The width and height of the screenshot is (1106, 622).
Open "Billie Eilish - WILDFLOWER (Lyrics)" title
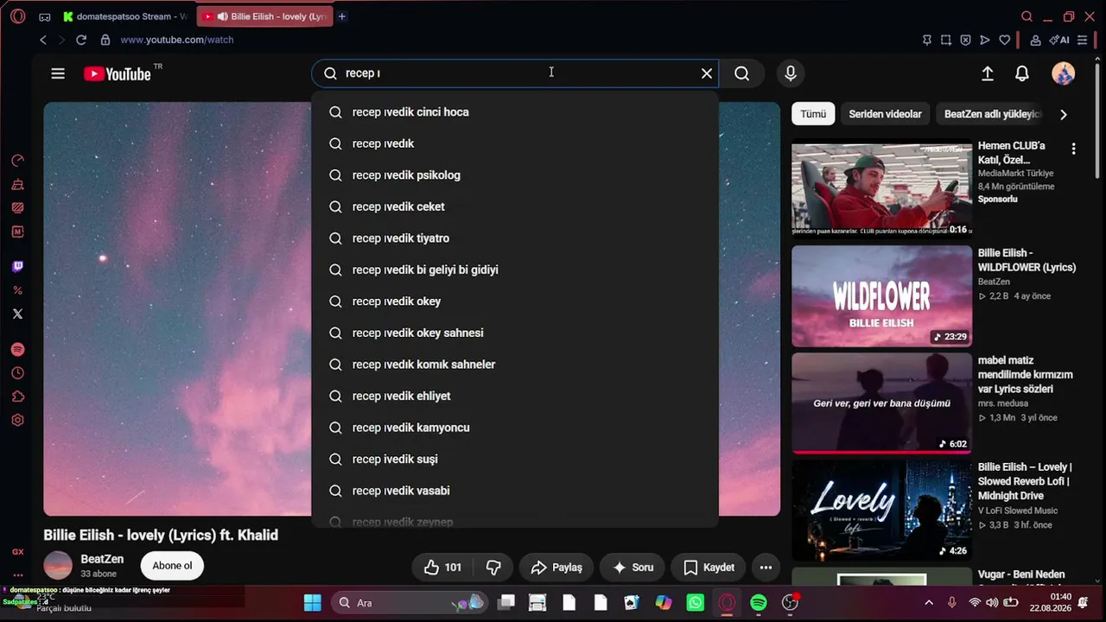click(x=1027, y=260)
